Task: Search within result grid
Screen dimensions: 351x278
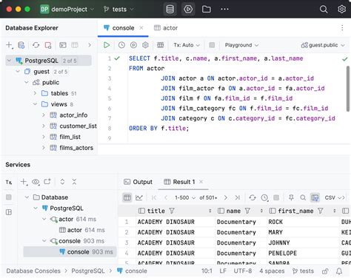Action: click(303, 197)
